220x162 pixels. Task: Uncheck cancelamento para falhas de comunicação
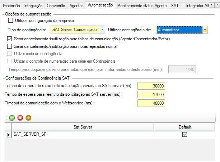[10, 39]
